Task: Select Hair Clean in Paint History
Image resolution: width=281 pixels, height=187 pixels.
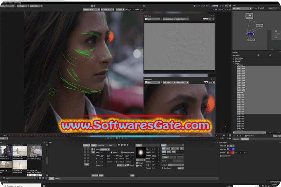Action: pos(238,62)
